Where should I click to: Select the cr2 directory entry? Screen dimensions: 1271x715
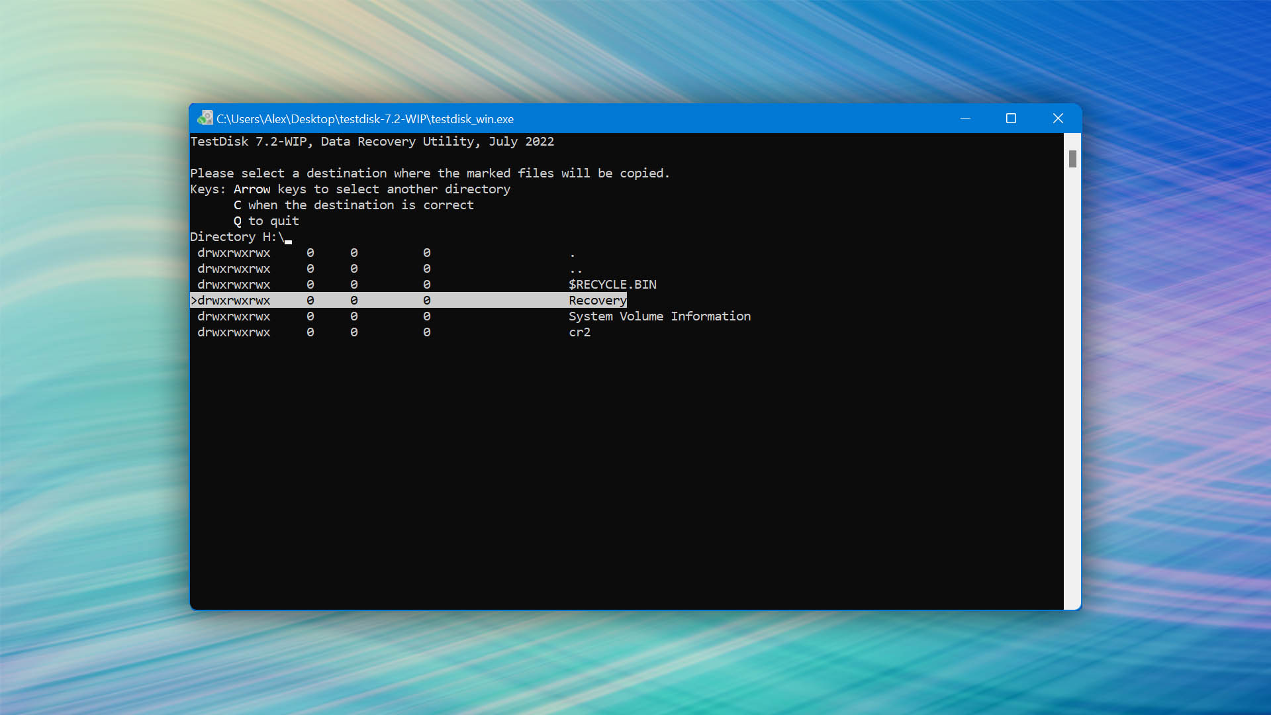pos(579,332)
